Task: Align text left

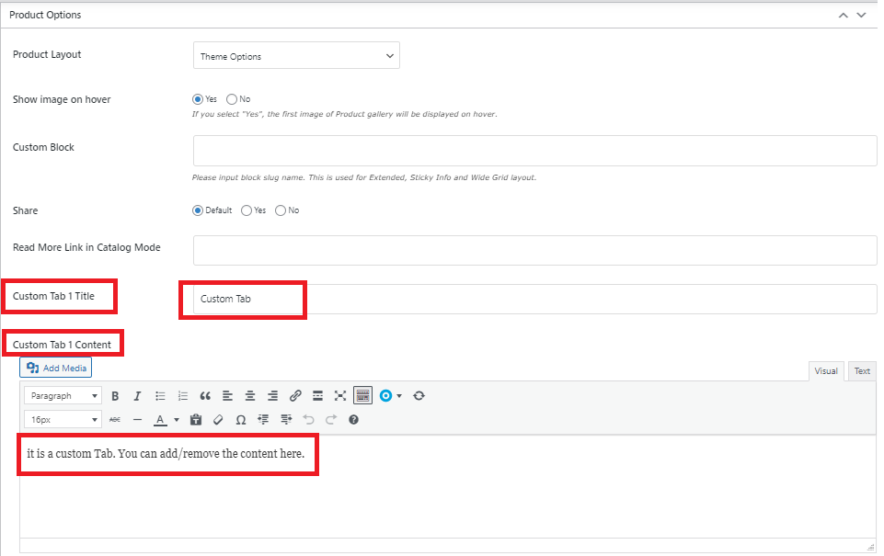Action: [227, 396]
